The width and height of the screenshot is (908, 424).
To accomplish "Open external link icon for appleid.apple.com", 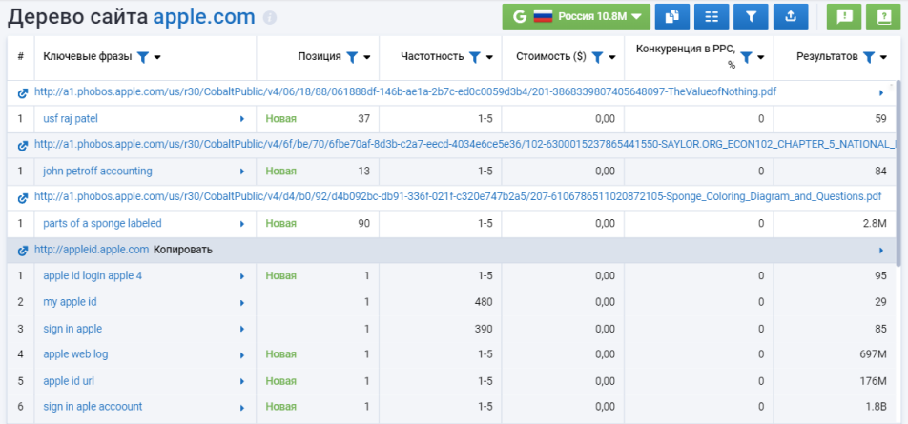I will coord(23,251).
